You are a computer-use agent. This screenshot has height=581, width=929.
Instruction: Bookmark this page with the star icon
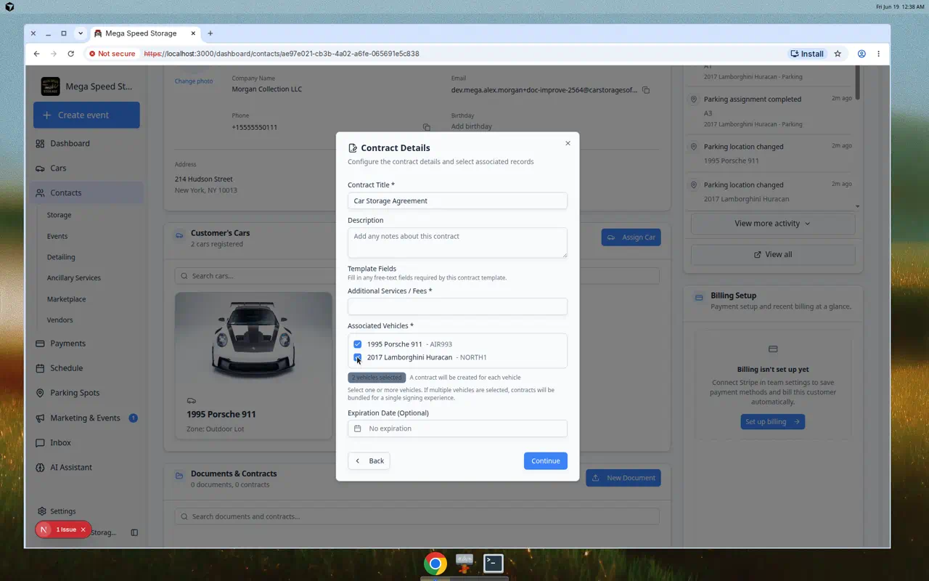tap(838, 54)
